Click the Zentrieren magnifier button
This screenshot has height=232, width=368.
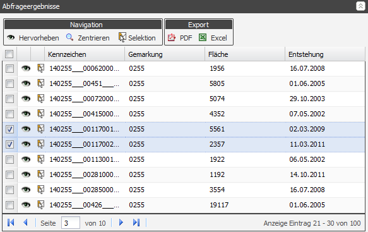pyautogui.click(x=88, y=37)
